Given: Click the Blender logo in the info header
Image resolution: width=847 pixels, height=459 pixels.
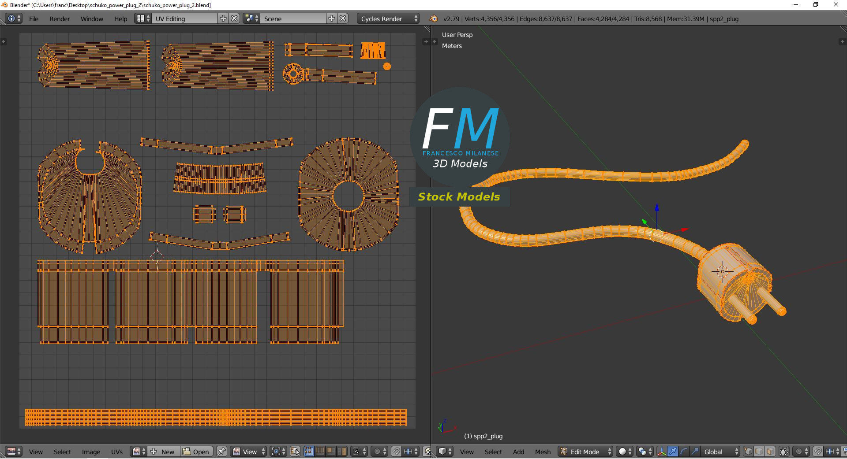Looking at the screenshot, I should pyautogui.click(x=433, y=19).
